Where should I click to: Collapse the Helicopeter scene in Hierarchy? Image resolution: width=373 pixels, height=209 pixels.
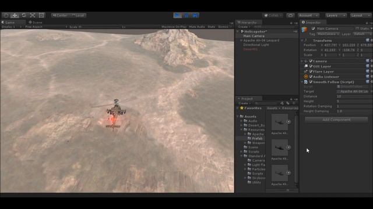coord(238,31)
